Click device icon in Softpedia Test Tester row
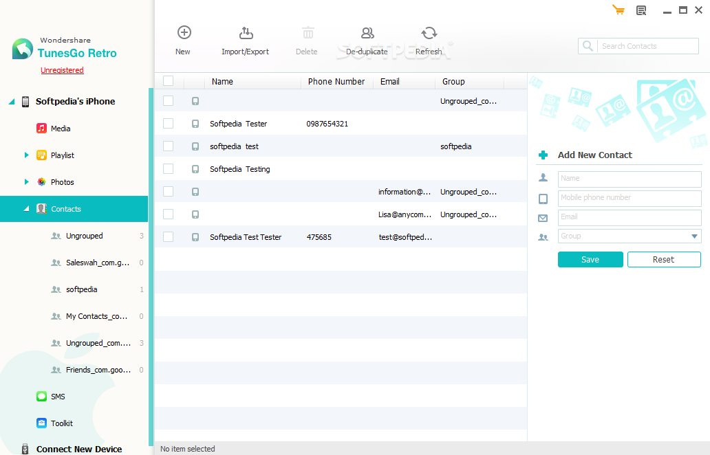710x455 pixels. (195, 237)
